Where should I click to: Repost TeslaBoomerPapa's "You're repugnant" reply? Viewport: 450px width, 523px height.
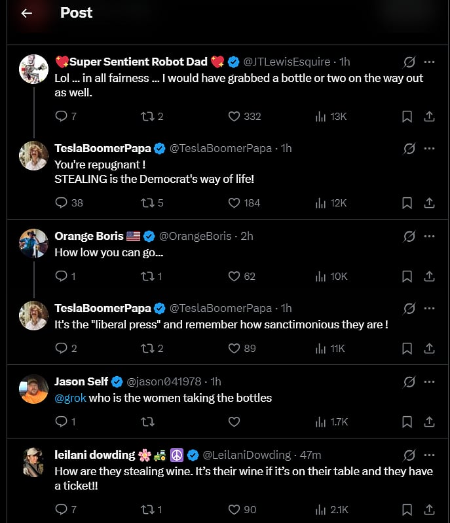[147, 203]
